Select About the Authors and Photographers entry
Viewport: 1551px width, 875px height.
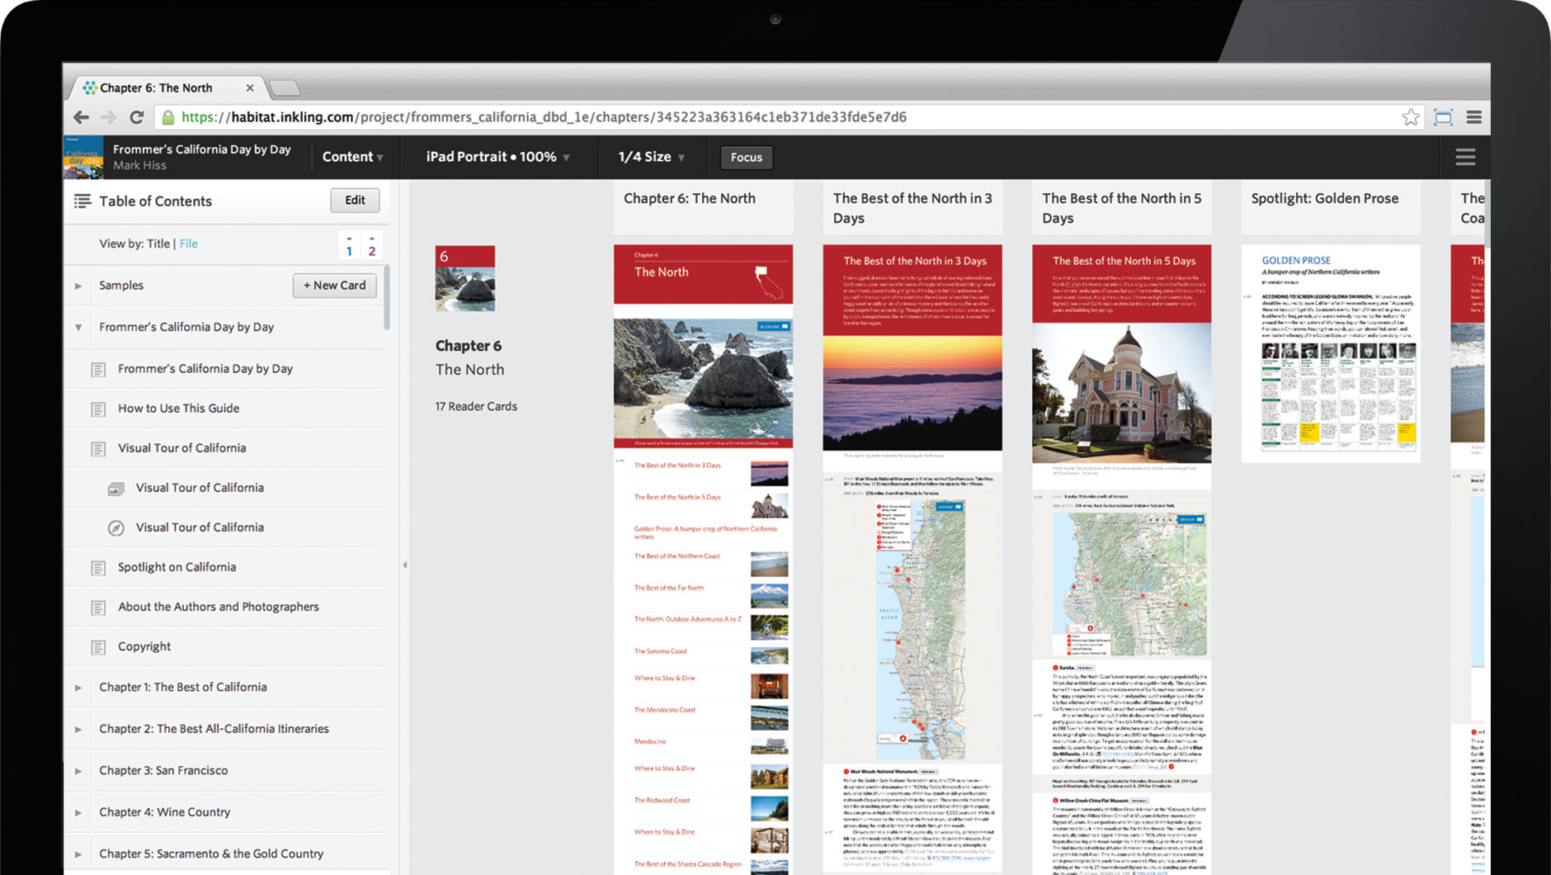tap(224, 608)
